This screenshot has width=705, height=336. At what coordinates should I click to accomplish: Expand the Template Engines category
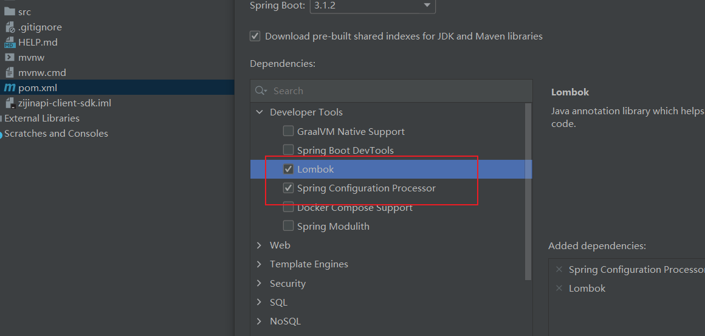[259, 264]
